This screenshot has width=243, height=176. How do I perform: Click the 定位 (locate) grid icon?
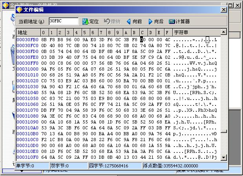pyautogui.click(x=86, y=22)
